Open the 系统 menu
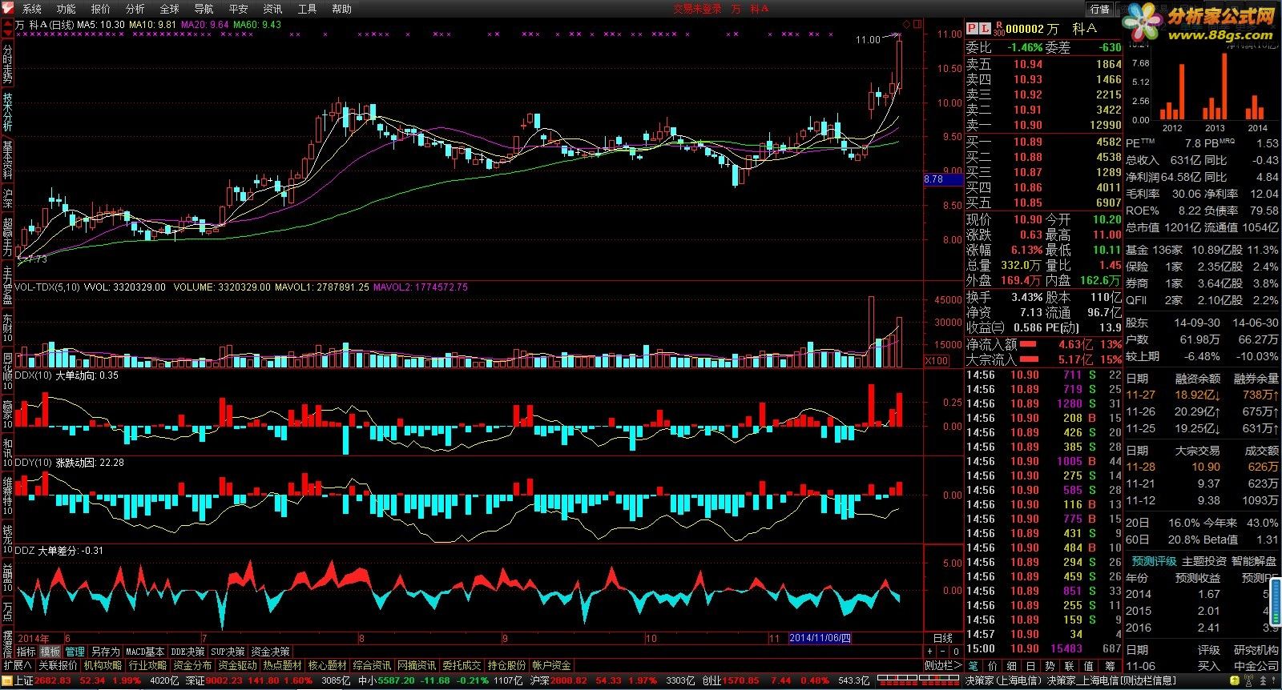This screenshot has width=1282, height=690. pos(32,9)
